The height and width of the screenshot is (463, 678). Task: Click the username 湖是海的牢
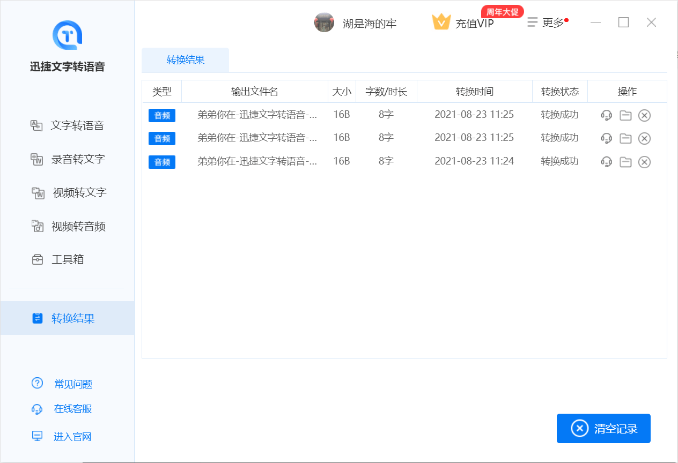pyautogui.click(x=370, y=24)
